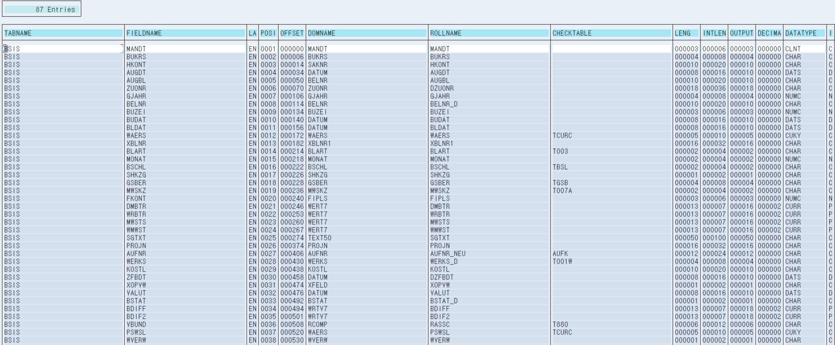Select check table TGSB

click(x=560, y=183)
